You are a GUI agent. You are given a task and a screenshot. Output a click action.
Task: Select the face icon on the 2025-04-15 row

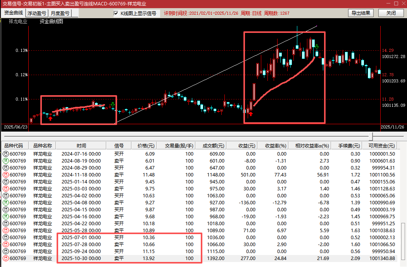tap(6, 210)
